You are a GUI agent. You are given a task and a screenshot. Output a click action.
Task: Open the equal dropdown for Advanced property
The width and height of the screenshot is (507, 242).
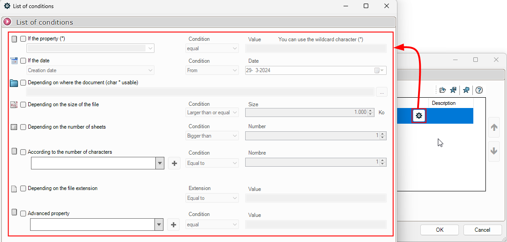pyautogui.click(x=212, y=225)
